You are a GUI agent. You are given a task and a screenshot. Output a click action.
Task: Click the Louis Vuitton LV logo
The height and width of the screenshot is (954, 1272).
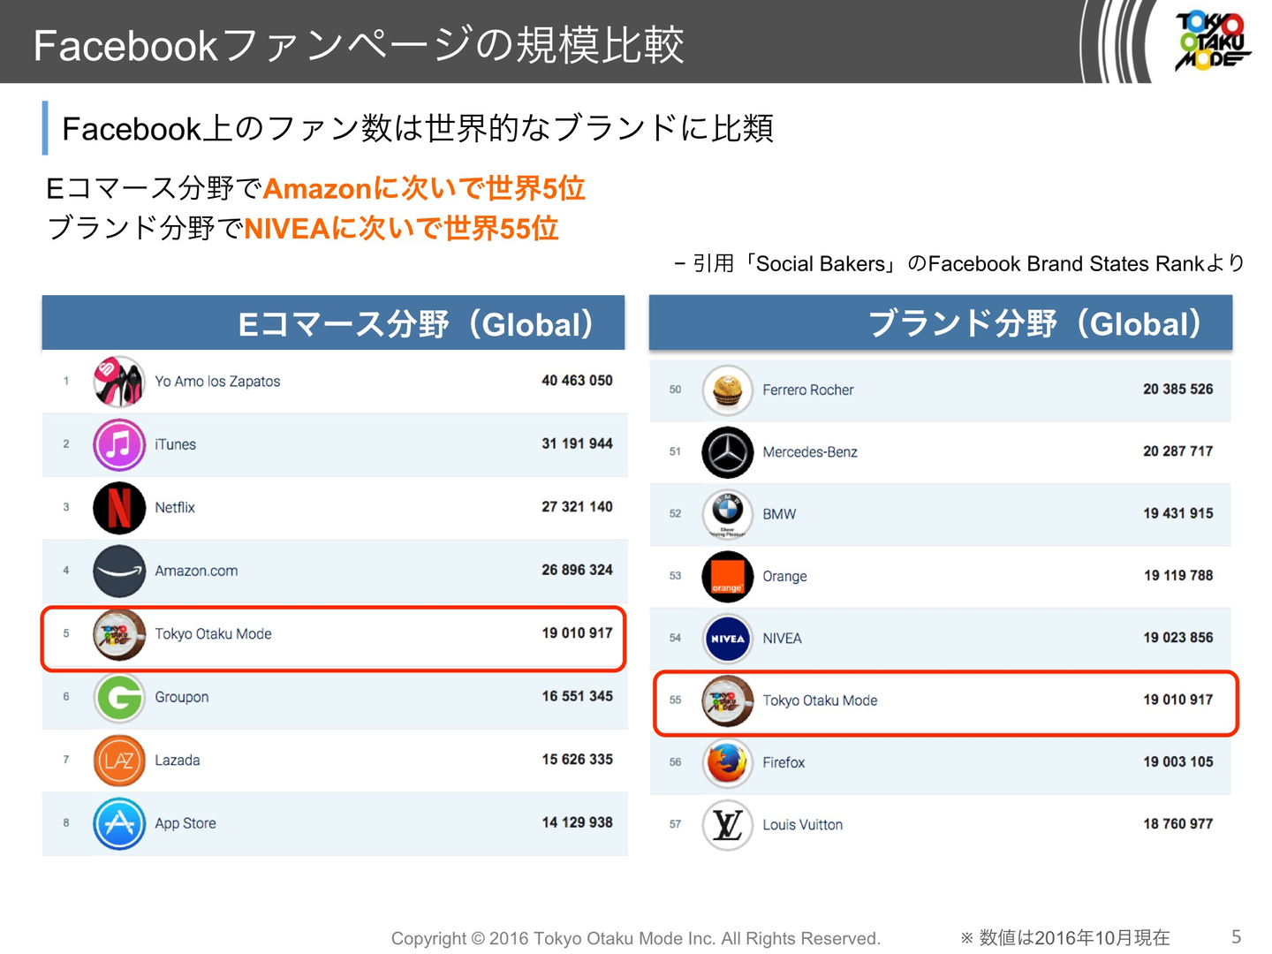(x=727, y=825)
